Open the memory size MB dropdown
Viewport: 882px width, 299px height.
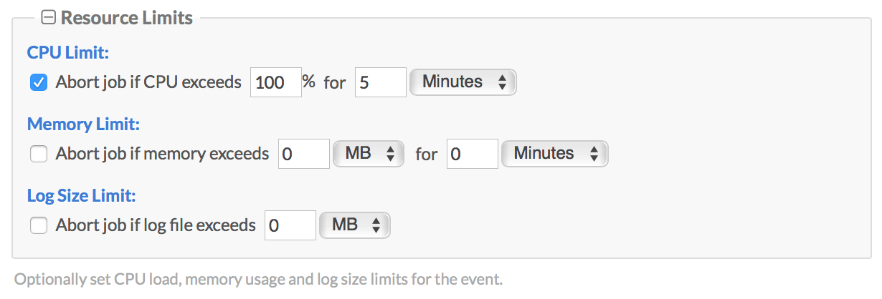tap(369, 154)
